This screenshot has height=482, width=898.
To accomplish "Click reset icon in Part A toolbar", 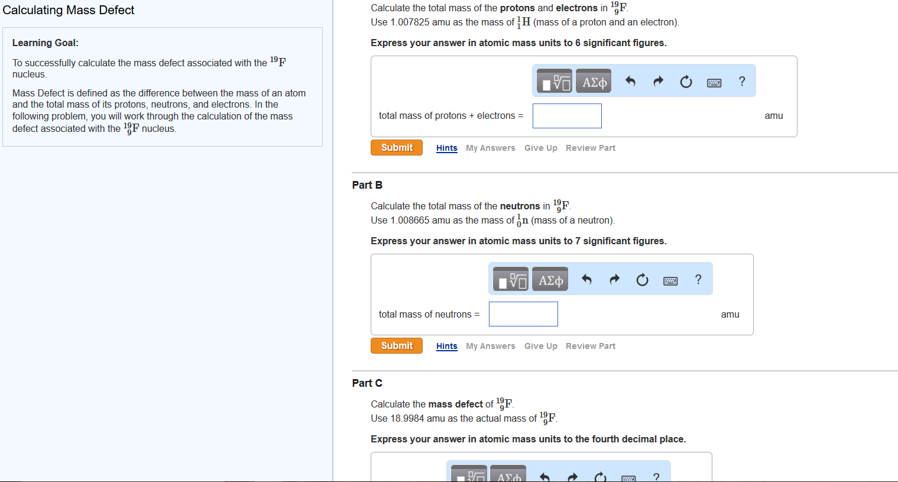I will (x=686, y=81).
